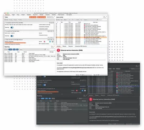144x130 pixels.
Task: Click the Issue activity search magnifier icon
Action: click(97, 20)
